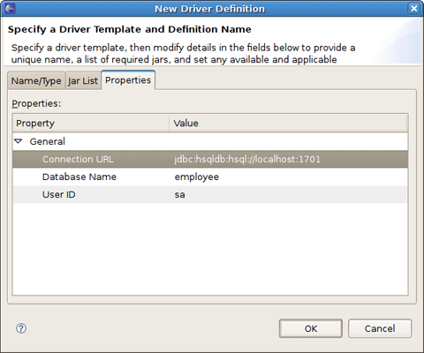Select the Properties tab
Image resolution: width=424 pixels, height=353 pixels.
coord(128,80)
